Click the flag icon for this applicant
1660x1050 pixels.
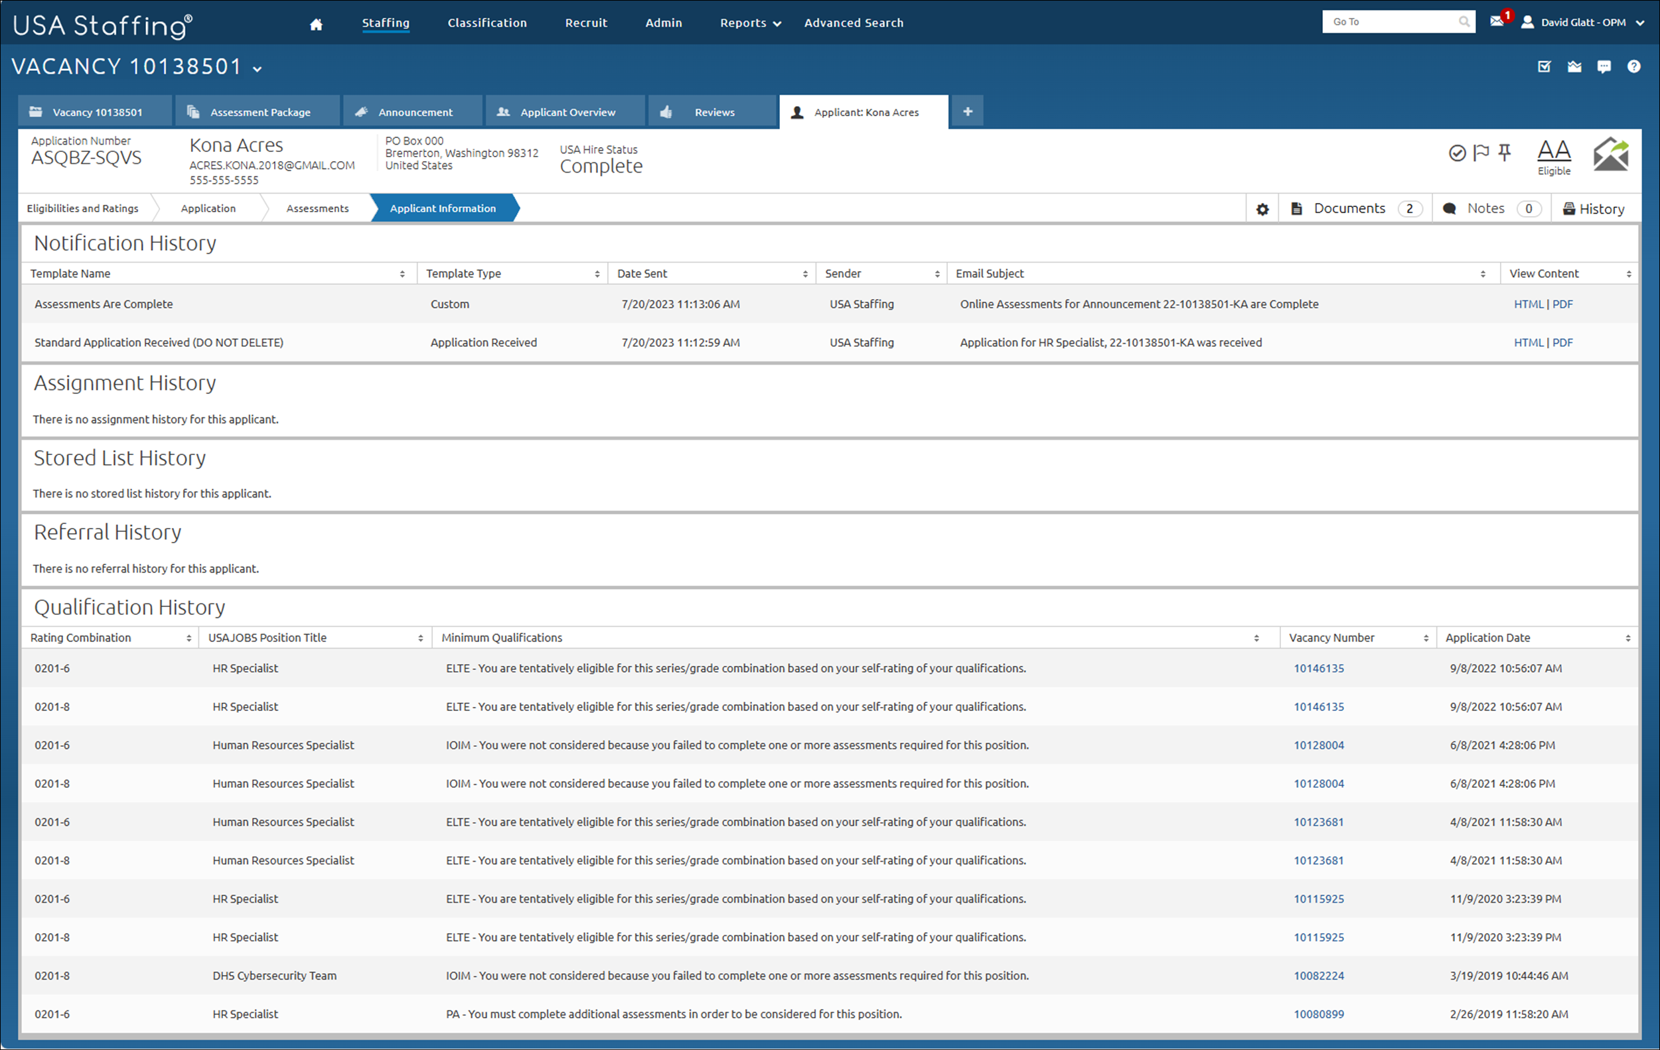1481,153
